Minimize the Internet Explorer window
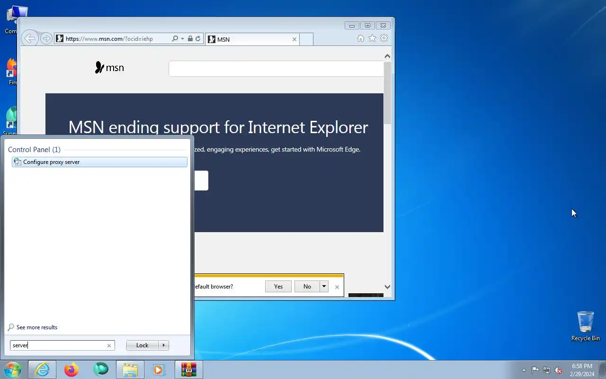606x379 pixels. (x=352, y=26)
